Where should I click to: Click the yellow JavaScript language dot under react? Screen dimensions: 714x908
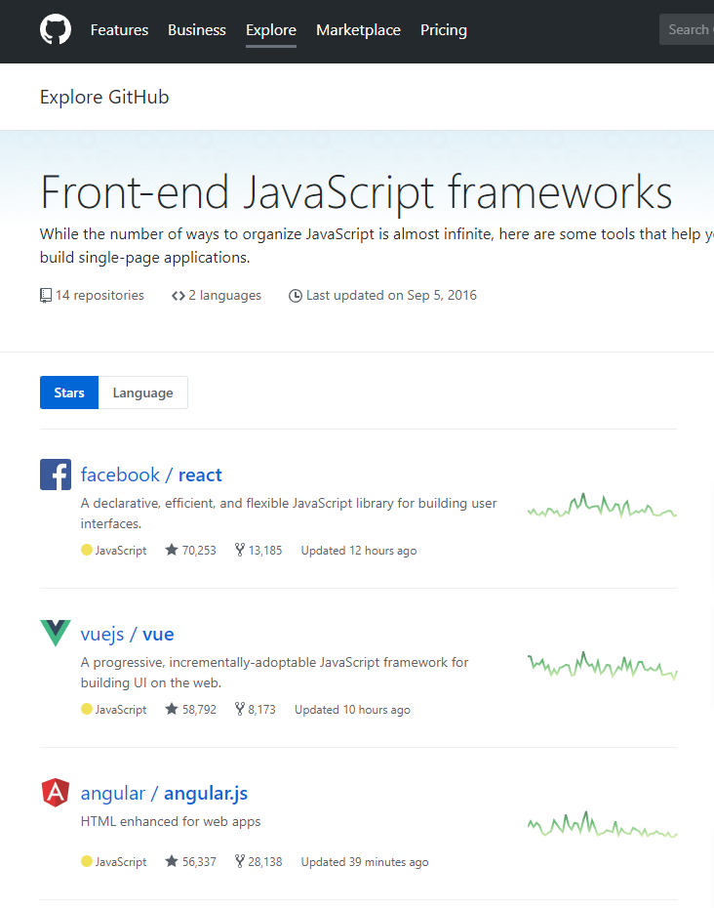(x=87, y=550)
